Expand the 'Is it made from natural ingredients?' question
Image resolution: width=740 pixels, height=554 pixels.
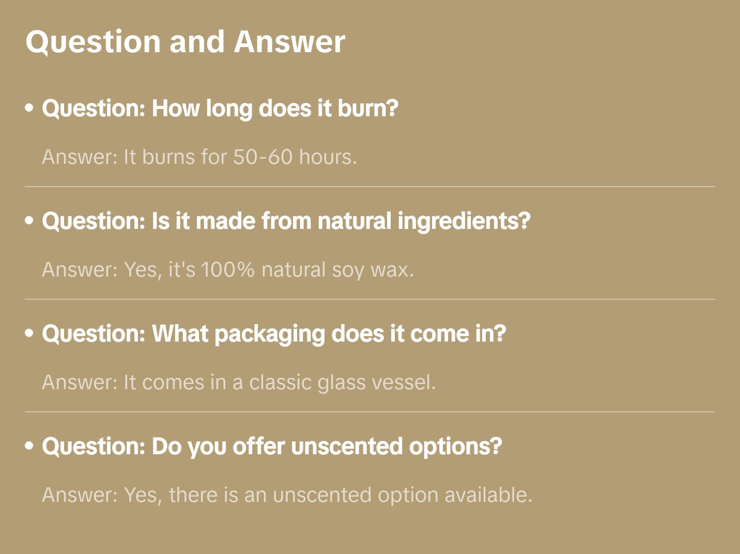(286, 221)
